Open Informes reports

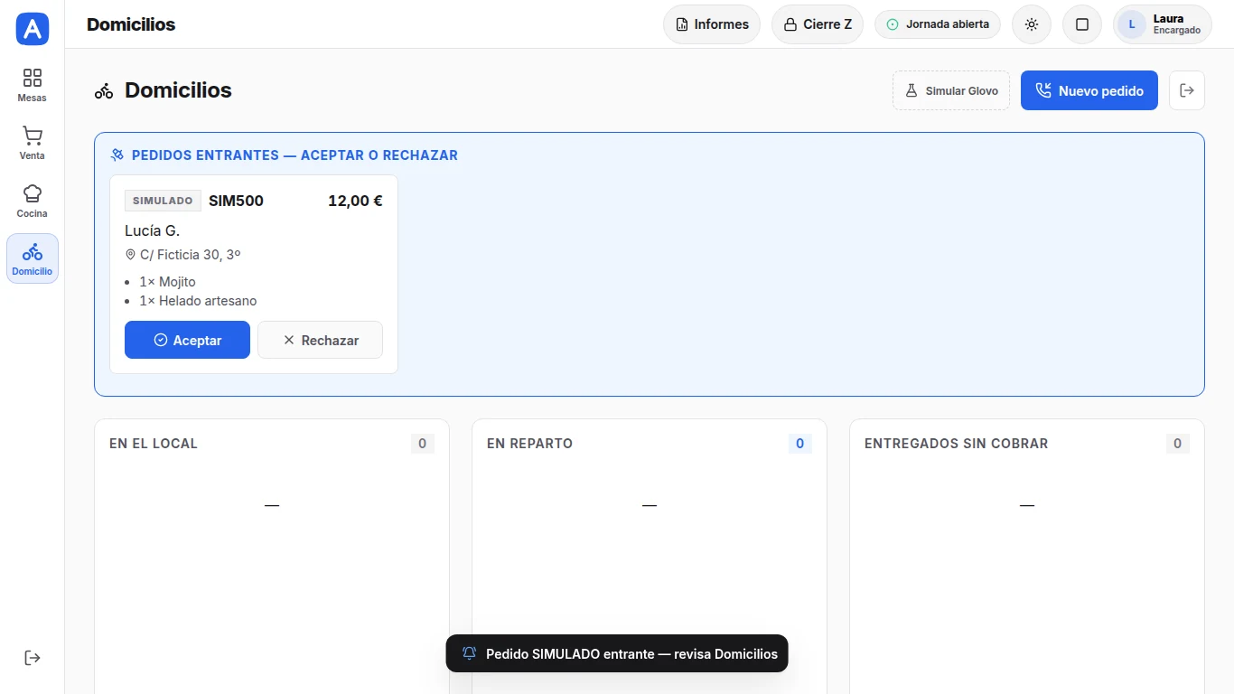tap(712, 24)
